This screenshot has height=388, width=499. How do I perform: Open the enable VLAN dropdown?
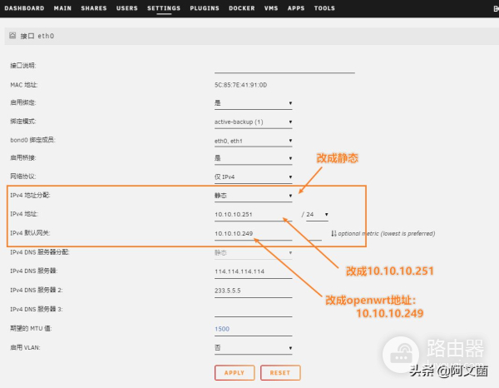(x=254, y=348)
